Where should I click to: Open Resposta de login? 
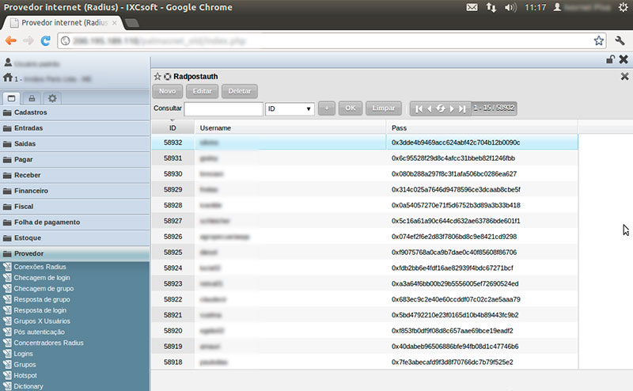(40, 310)
